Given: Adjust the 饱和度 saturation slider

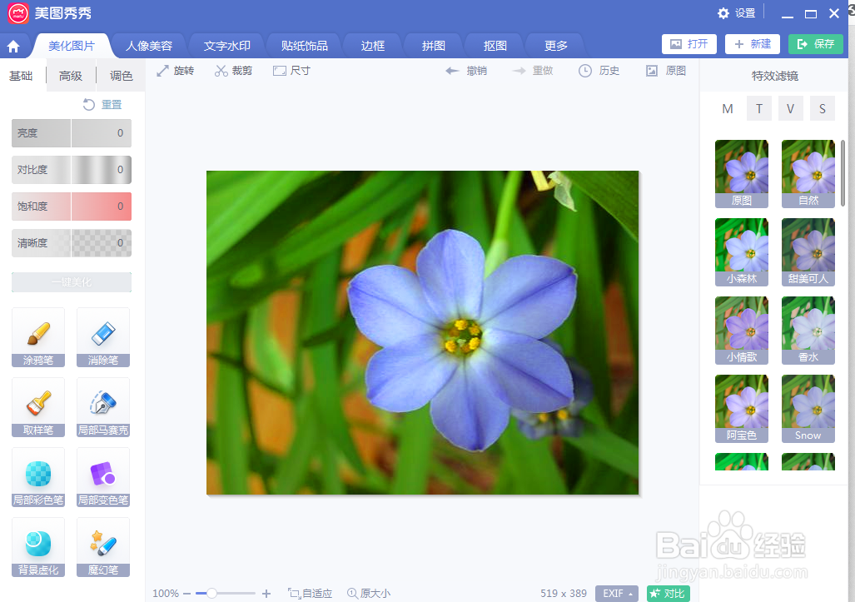Looking at the screenshot, I should (72, 206).
